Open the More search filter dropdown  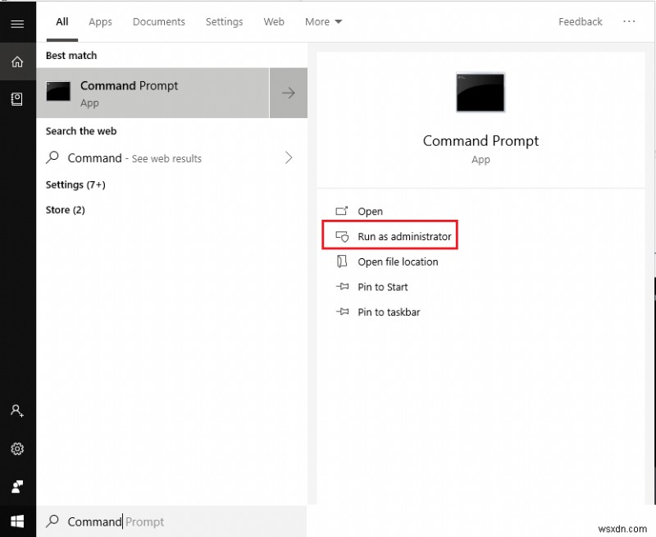323,22
